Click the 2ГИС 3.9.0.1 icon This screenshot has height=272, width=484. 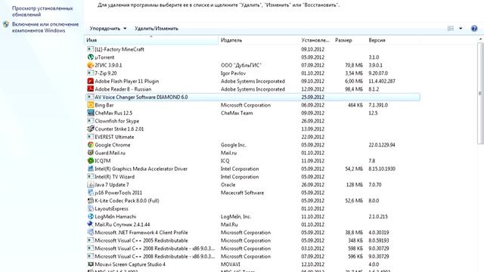pyautogui.click(x=91, y=66)
